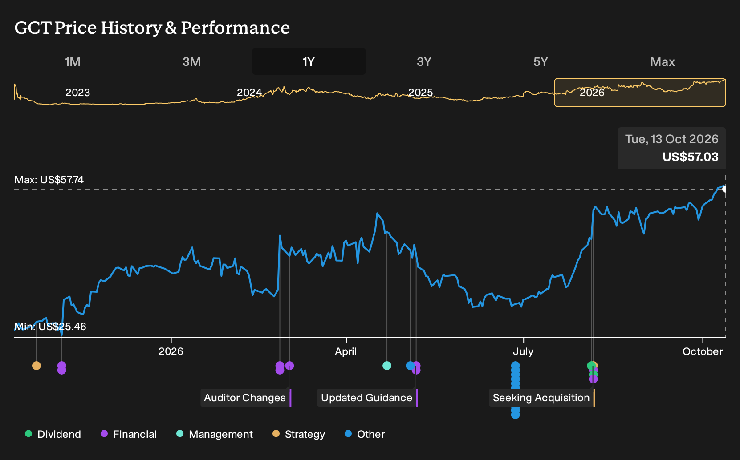Click the GCT Price History & Performance heading
This screenshot has width=740, height=460.
tap(152, 28)
